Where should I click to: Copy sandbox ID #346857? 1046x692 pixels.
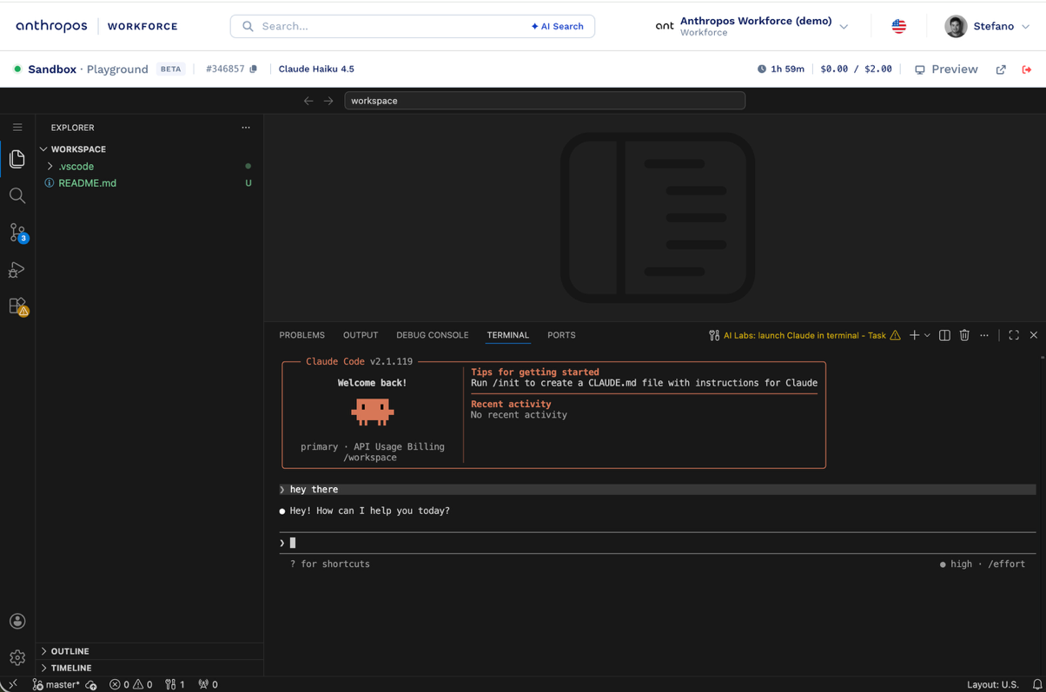pos(254,69)
